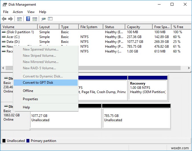
Task: Open the Help menu in the menu bar
Action: [43, 12]
